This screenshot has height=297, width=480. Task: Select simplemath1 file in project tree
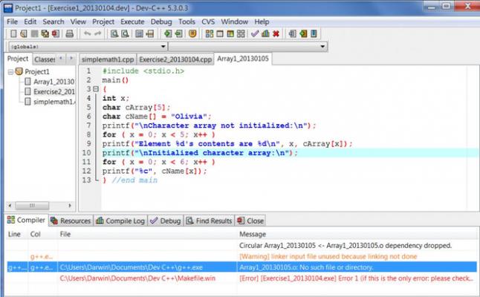[x=50, y=102]
